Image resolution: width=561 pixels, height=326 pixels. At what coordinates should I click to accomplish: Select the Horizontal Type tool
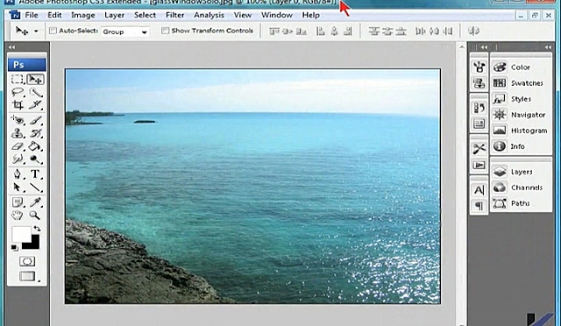[x=35, y=174]
